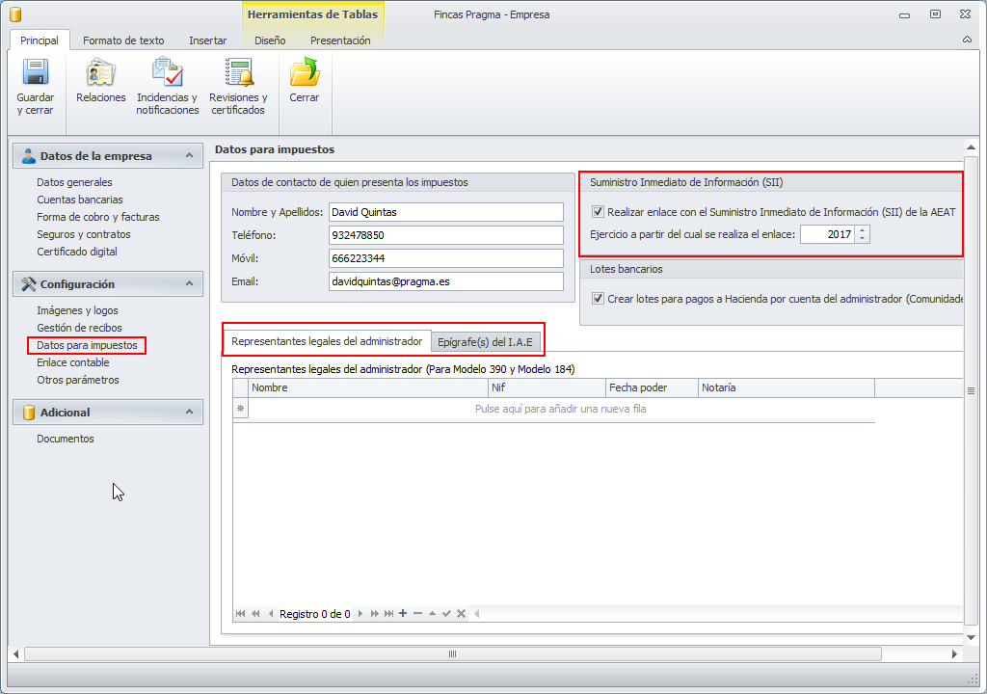Image resolution: width=987 pixels, height=694 pixels.
Task: Collapse the Configuración group
Action: (190, 284)
